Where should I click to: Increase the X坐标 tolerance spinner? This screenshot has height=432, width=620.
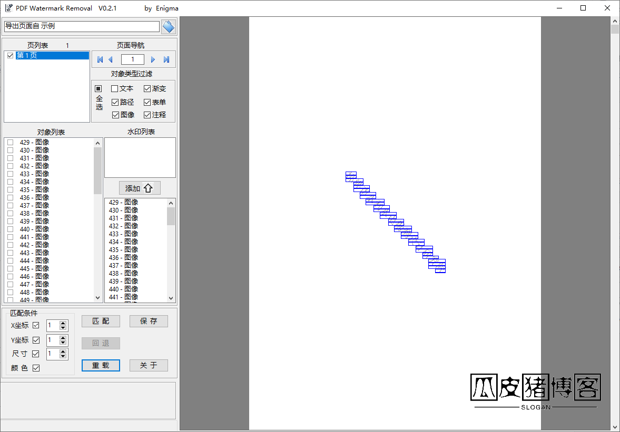(x=63, y=323)
